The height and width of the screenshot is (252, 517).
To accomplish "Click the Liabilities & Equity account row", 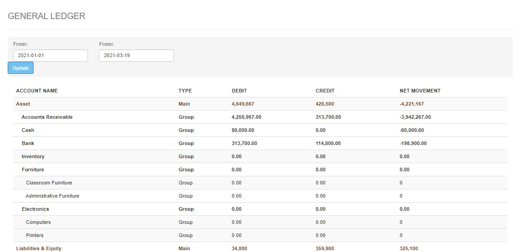I will [39, 248].
